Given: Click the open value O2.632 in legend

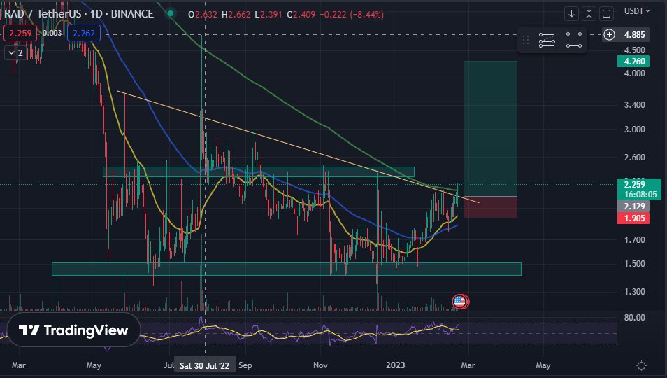Looking at the screenshot, I should (x=203, y=15).
